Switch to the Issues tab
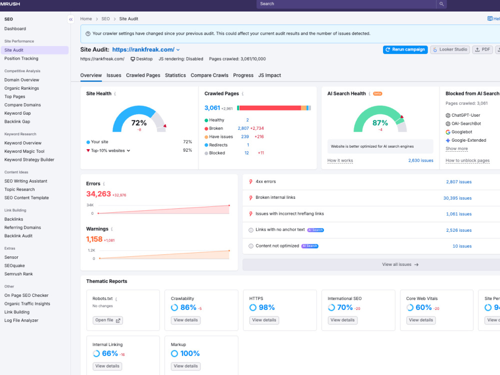The width and height of the screenshot is (500, 375). (114, 76)
